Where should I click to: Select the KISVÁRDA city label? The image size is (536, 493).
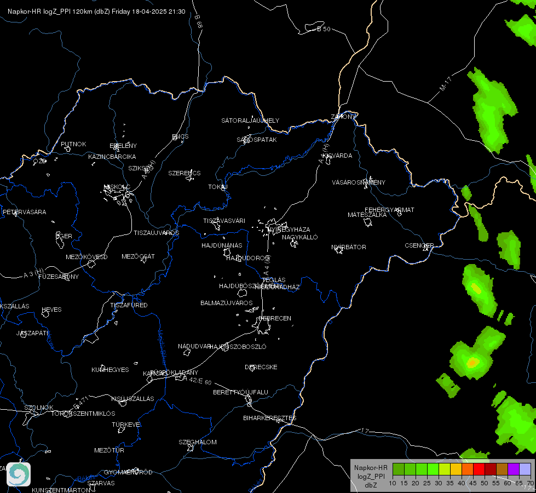(x=337, y=156)
